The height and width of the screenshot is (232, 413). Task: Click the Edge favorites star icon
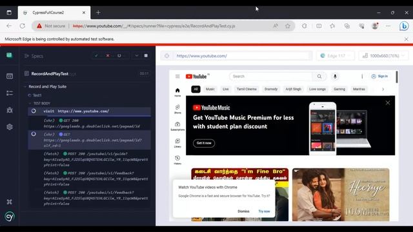288,26
